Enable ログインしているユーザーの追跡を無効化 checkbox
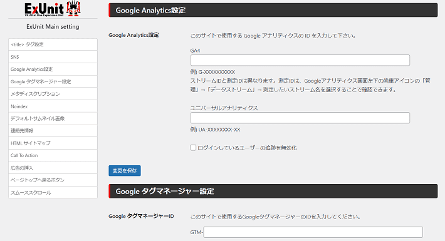The height and width of the screenshot is (241, 445). [x=193, y=148]
